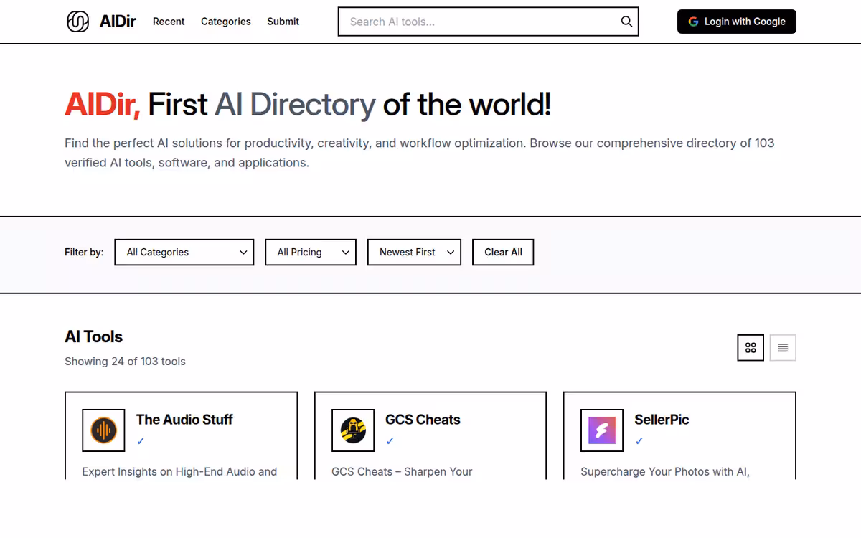Click 'Expert Insights on High-End Audio and' text
861x538 pixels.
(x=179, y=471)
